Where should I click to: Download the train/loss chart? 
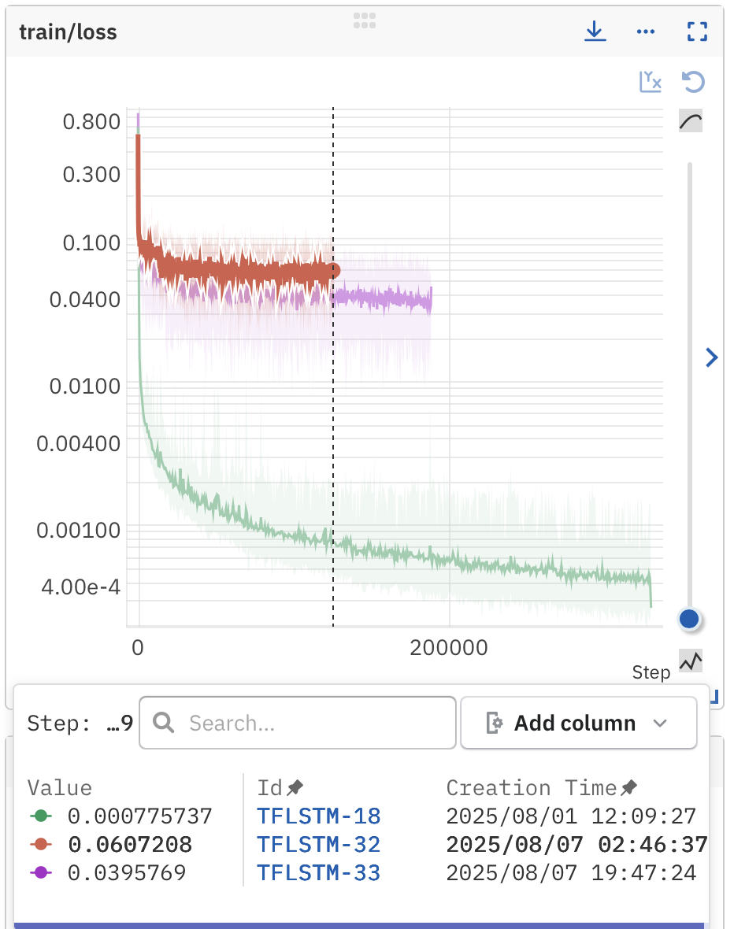pos(594,31)
